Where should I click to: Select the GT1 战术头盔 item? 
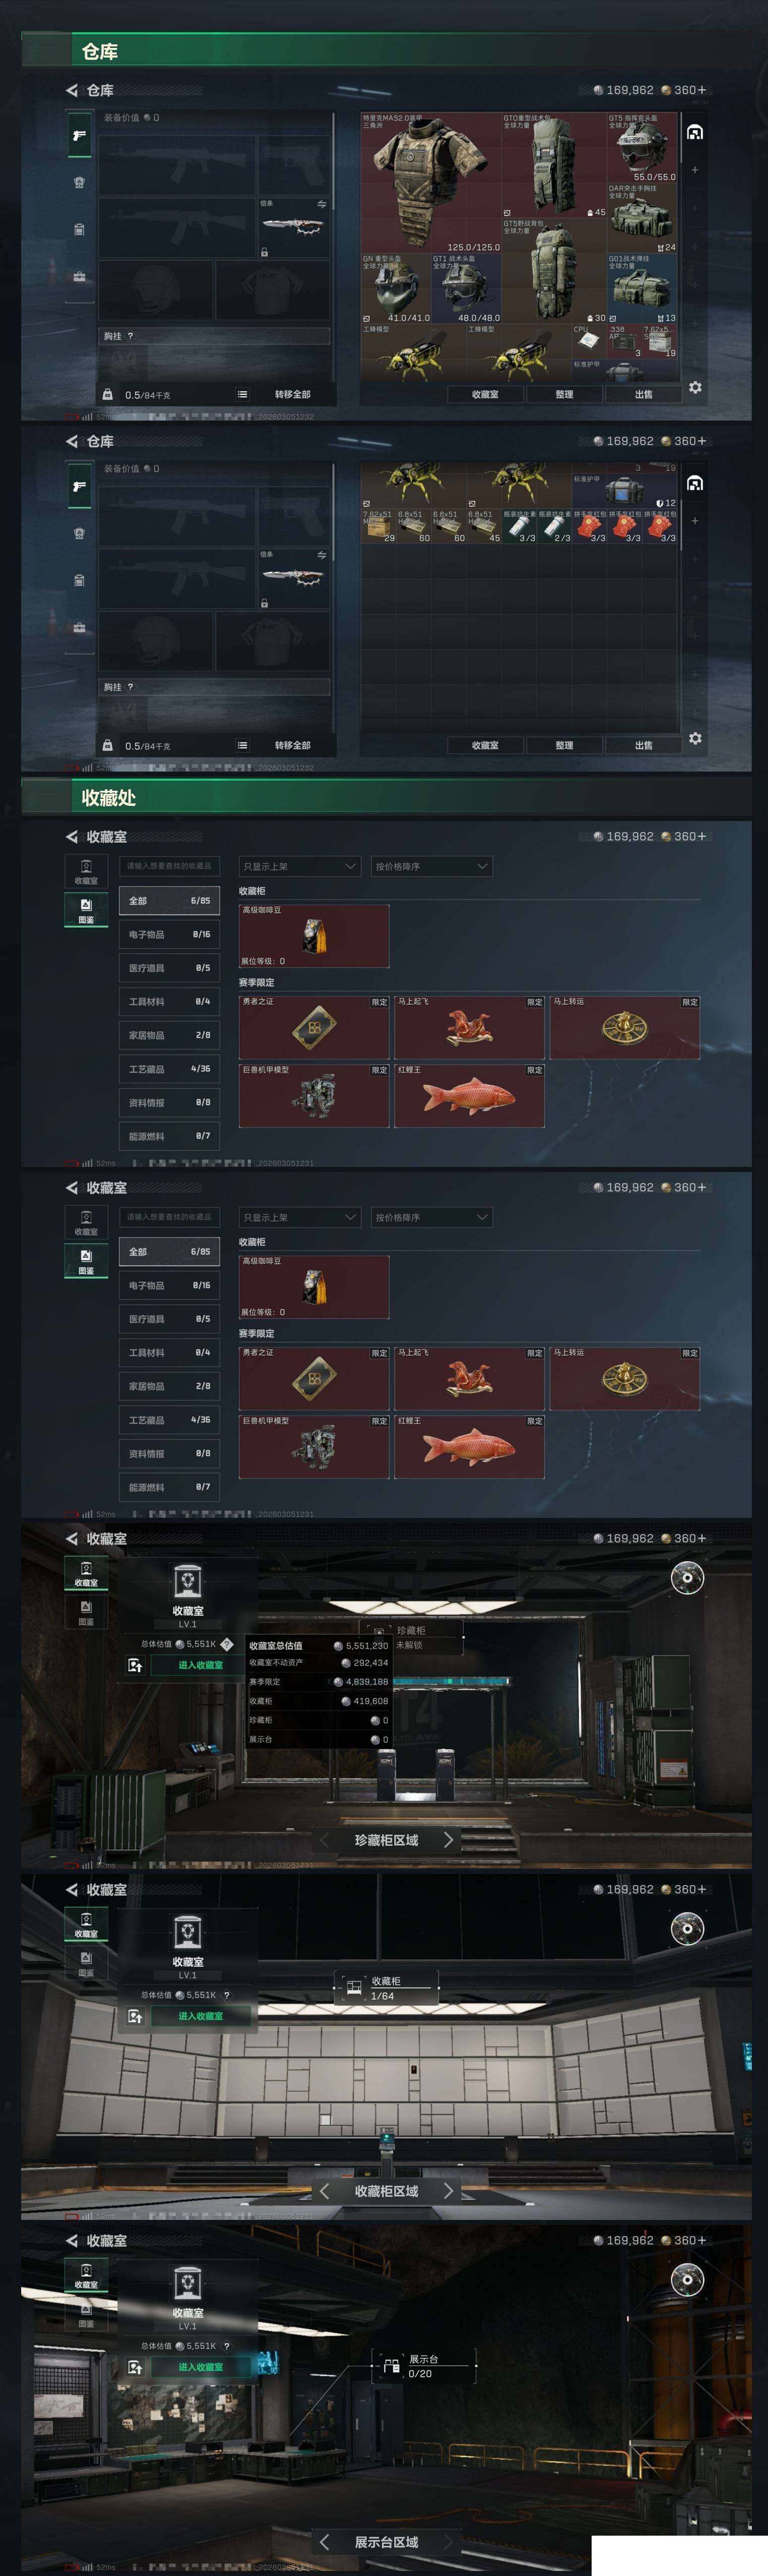pos(466,288)
